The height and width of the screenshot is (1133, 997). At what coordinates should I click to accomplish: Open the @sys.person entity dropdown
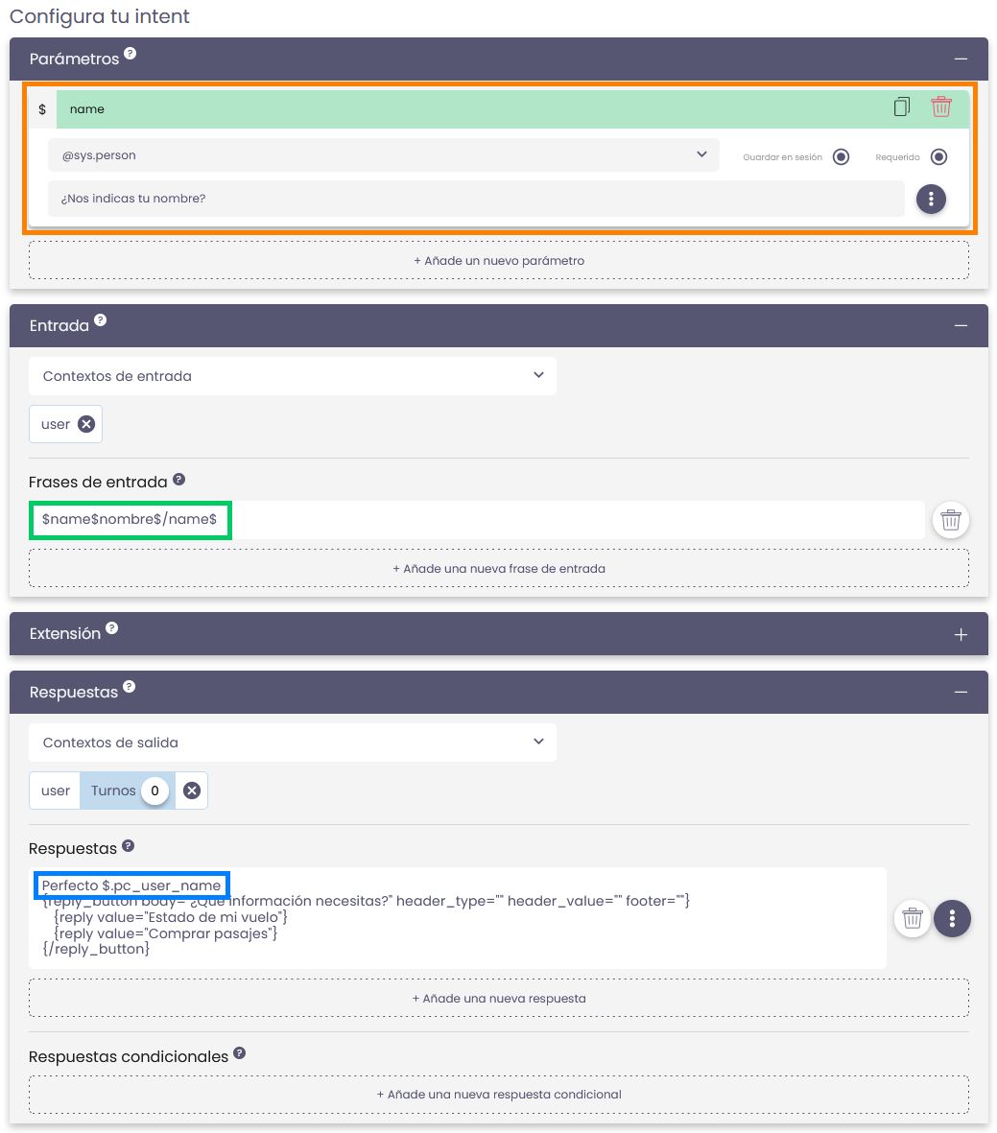(x=384, y=155)
